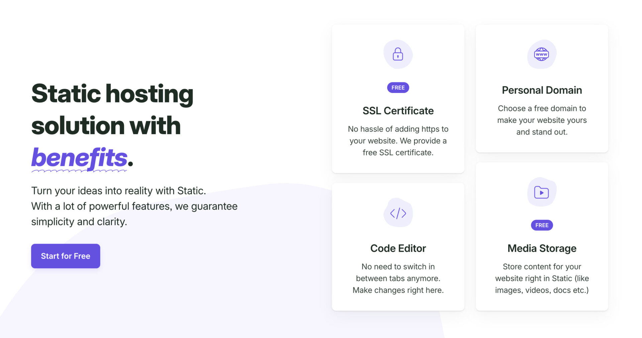
Task: Click the media folder play icon
Action: point(542,192)
